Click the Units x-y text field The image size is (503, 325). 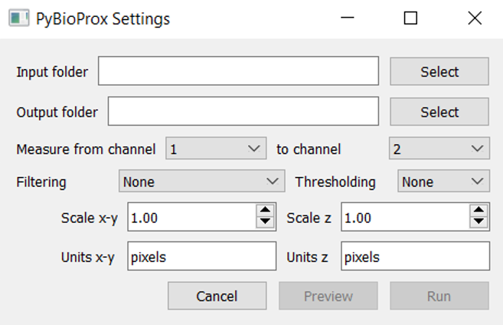point(201,257)
